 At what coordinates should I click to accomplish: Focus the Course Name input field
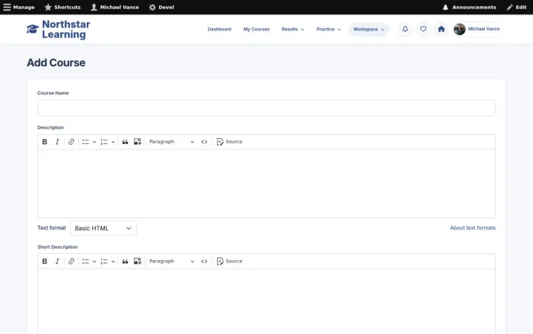(x=266, y=108)
